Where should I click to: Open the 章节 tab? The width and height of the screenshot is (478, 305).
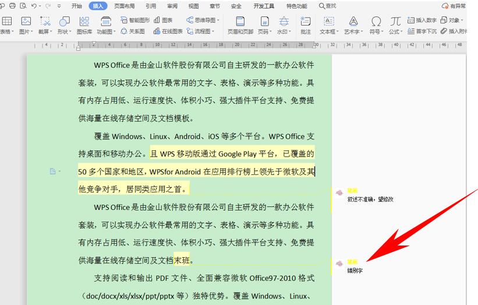(215, 6)
